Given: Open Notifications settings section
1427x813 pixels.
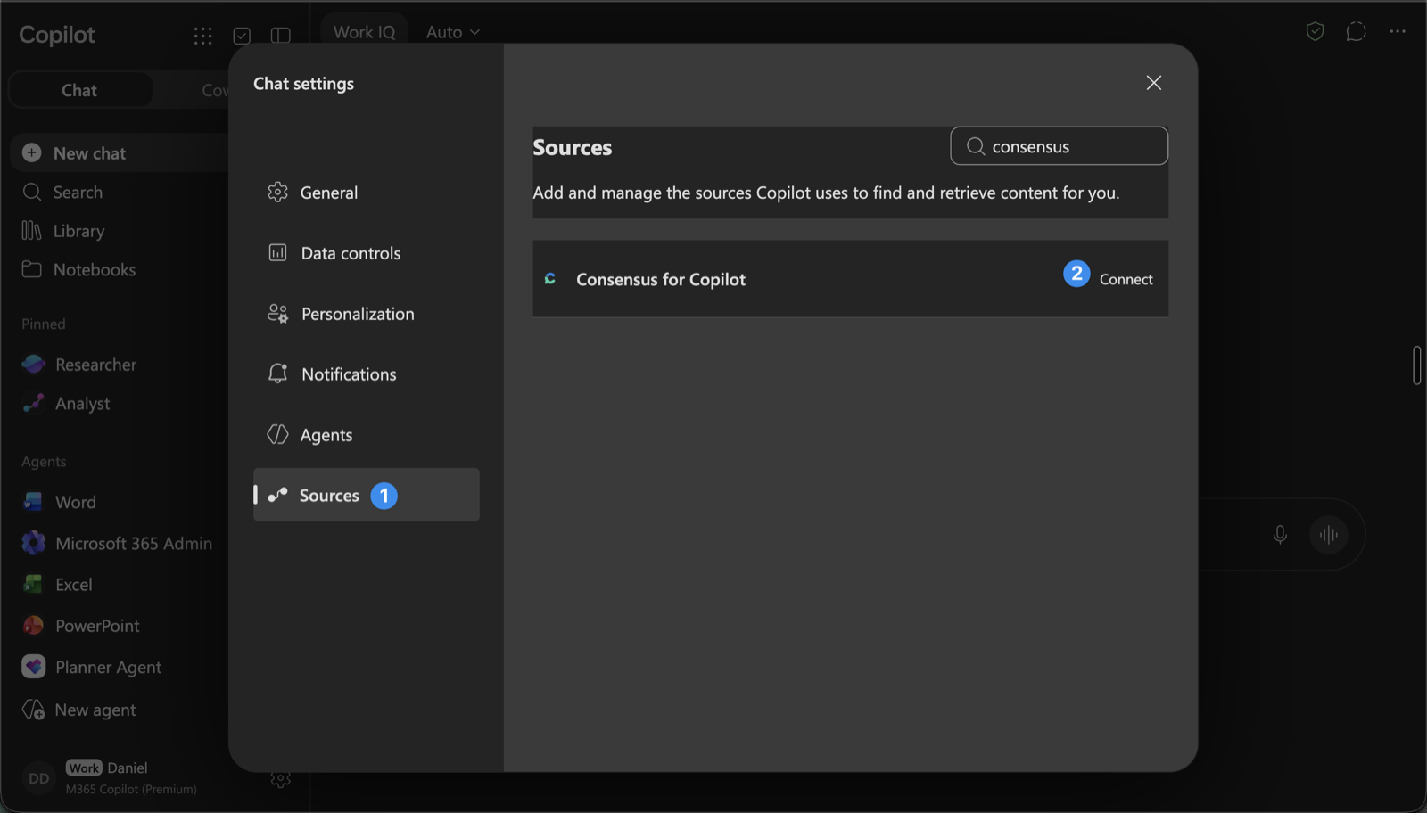Looking at the screenshot, I should [366, 374].
